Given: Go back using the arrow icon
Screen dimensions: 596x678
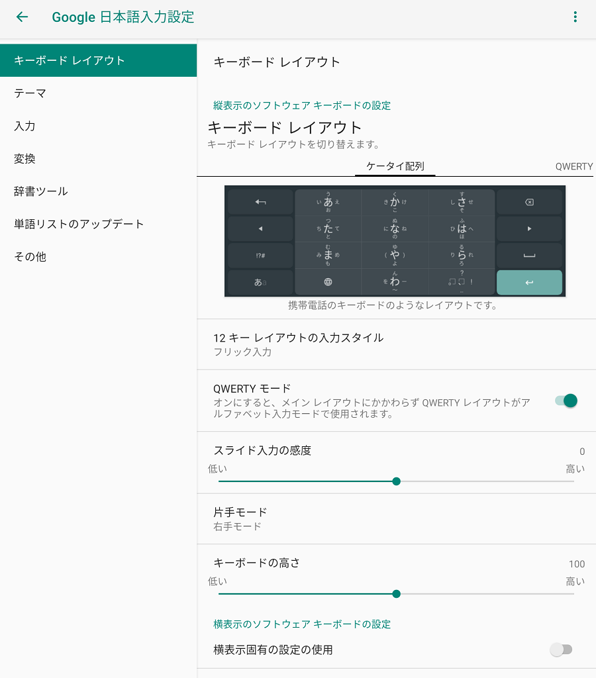Looking at the screenshot, I should 22,17.
